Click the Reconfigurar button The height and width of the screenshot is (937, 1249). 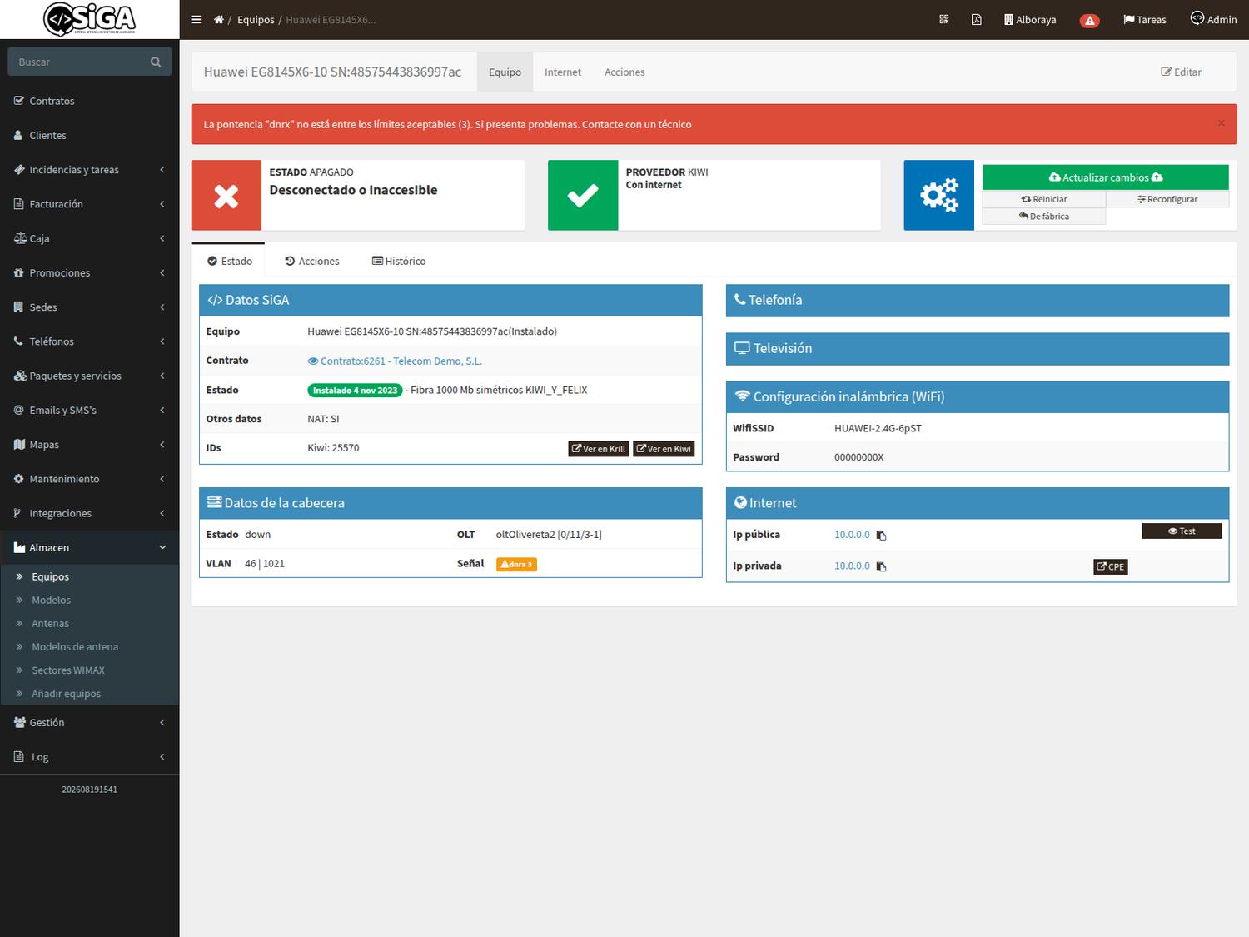pos(1167,199)
